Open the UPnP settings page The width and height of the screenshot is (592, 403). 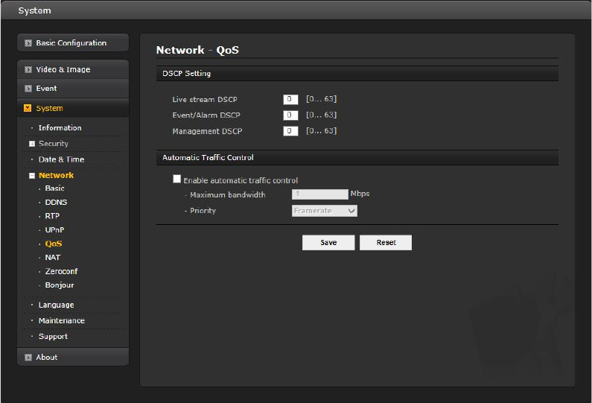(x=54, y=229)
